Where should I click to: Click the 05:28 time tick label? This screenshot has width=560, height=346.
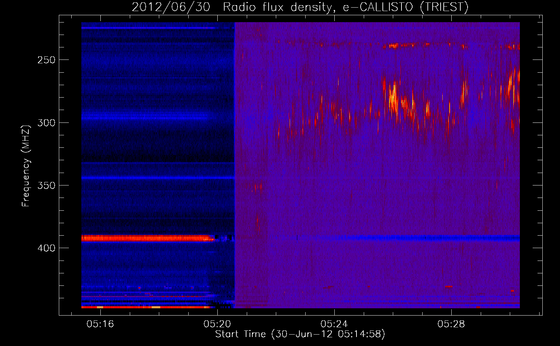point(451,324)
